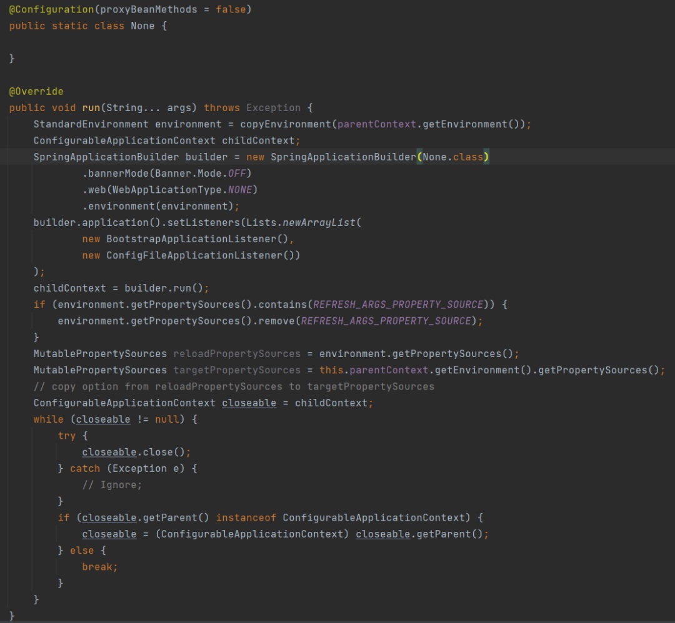Click the 'None.class' constructor argument
The width and height of the screenshot is (675, 623).
(x=453, y=157)
